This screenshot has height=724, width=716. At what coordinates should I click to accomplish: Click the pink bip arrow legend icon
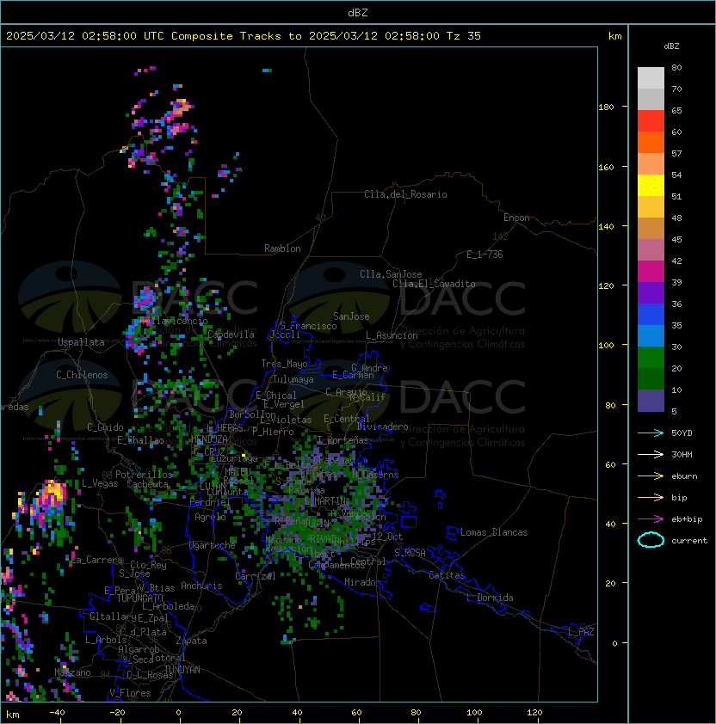pos(651,497)
